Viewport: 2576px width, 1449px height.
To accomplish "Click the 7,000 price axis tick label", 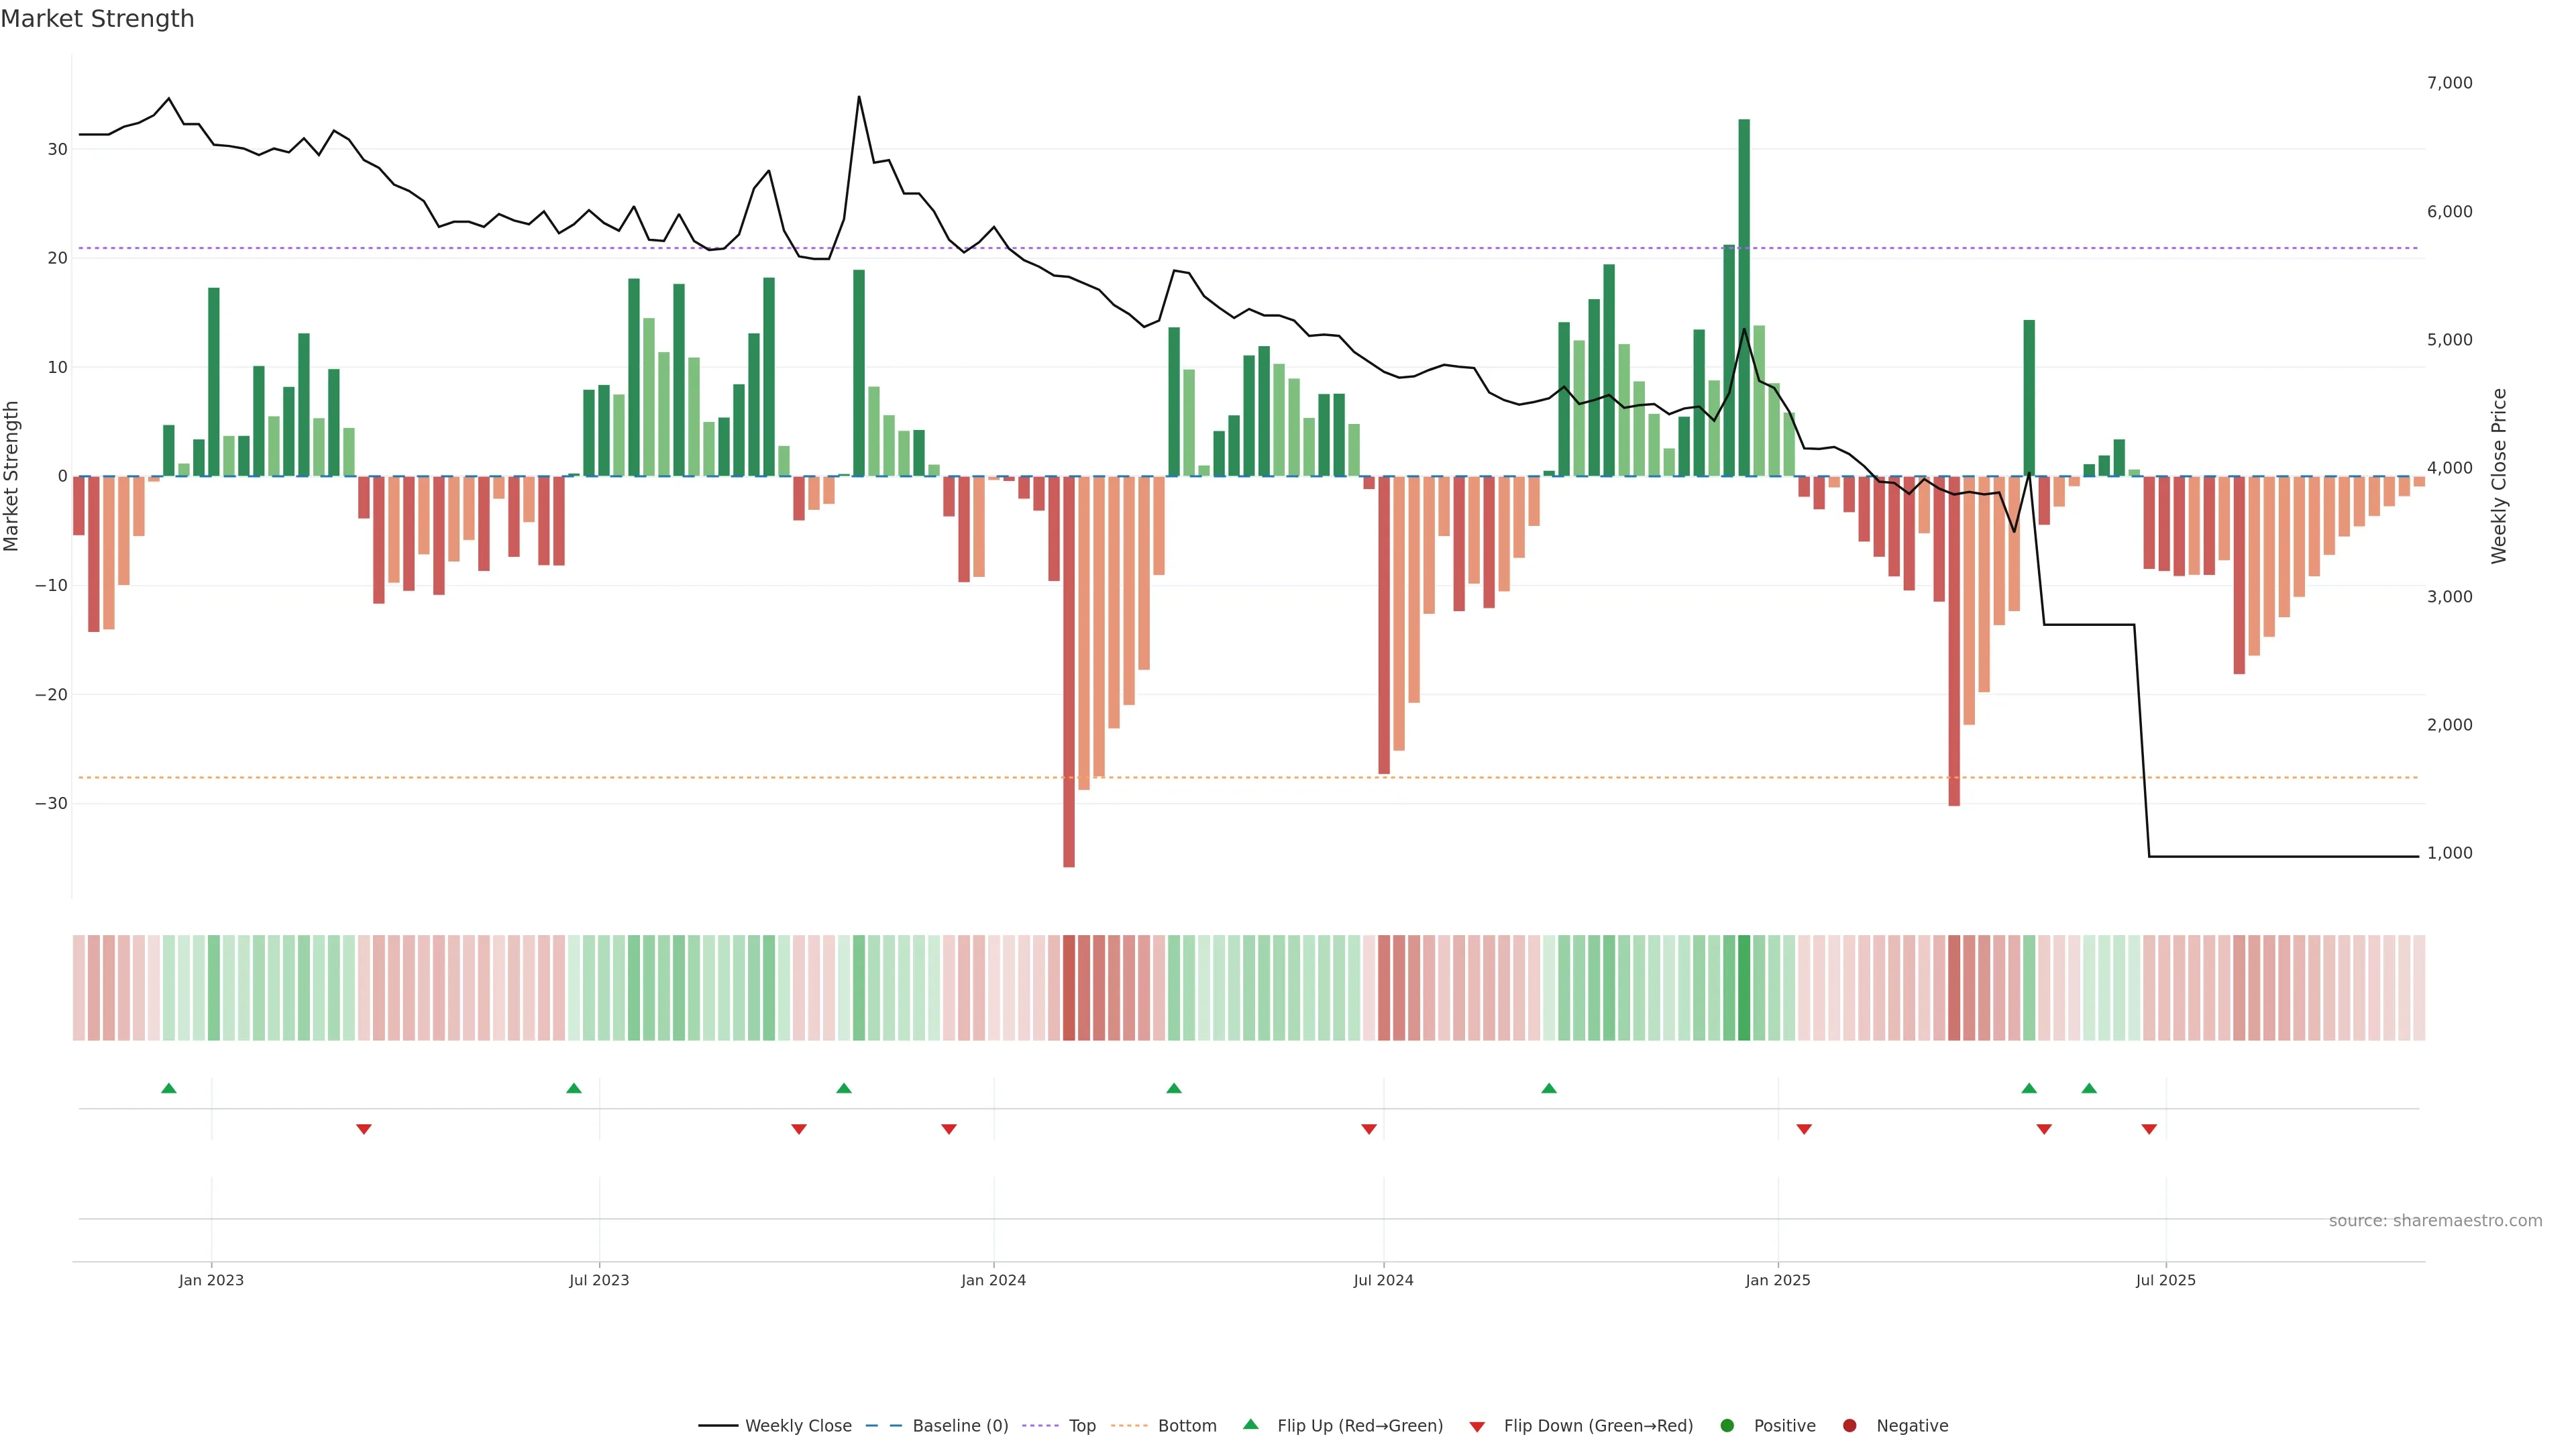I will (2449, 83).
